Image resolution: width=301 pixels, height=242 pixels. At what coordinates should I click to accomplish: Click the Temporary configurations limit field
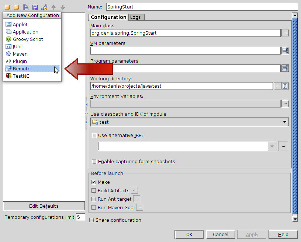point(80,217)
